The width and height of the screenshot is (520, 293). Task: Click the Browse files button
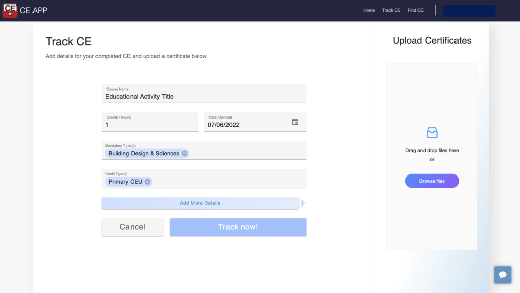[x=432, y=181]
